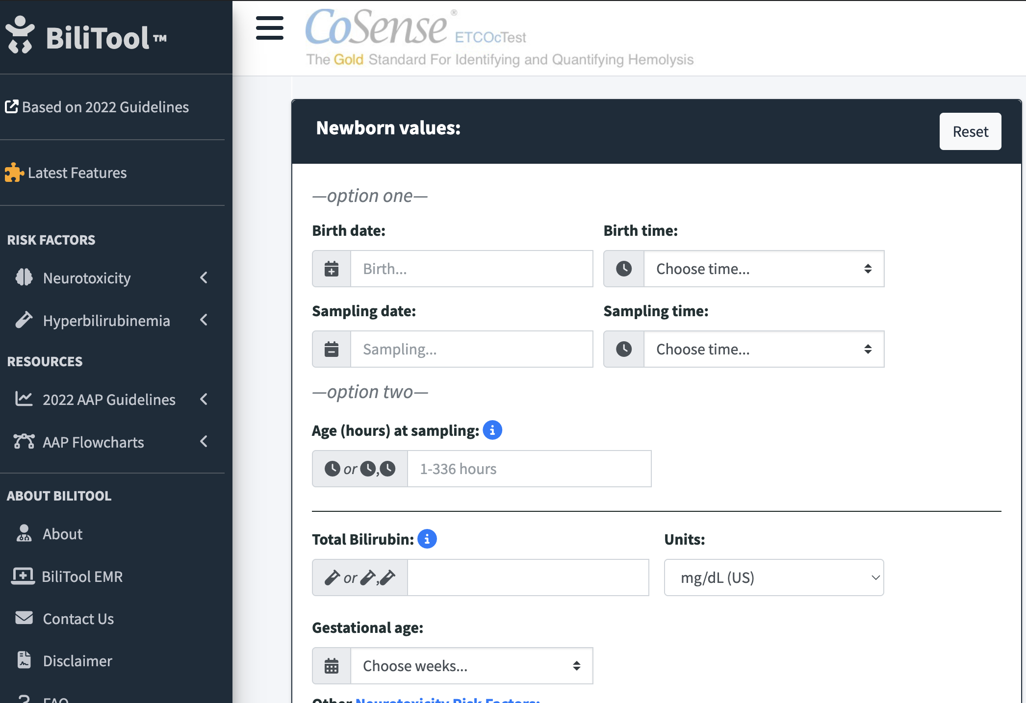This screenshot has height=703, width=1026.
Task: Open Based on 2022 Guidelines link
Action: click(105, 107)
